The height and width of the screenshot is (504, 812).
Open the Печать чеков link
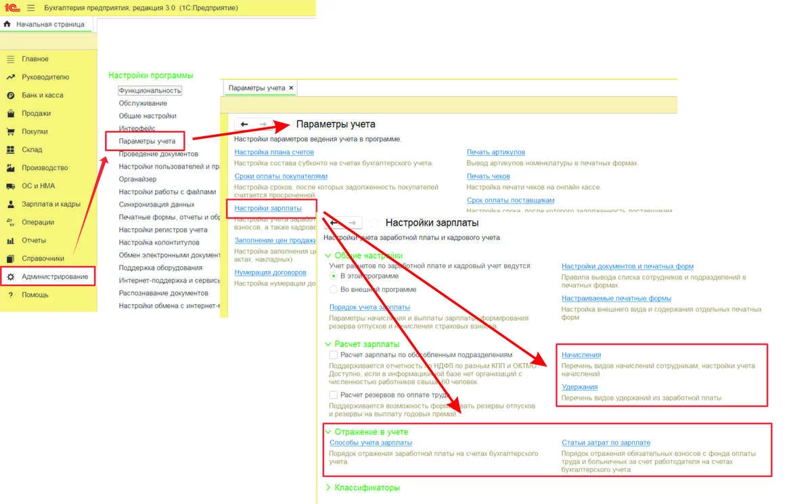pyautogui.click(x=489, y=176)
